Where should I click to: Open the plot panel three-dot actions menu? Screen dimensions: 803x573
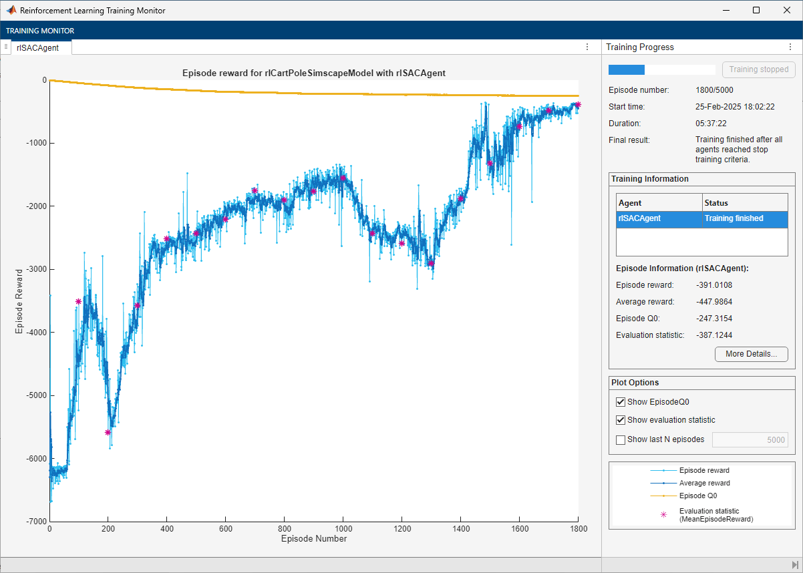(587, 47)
